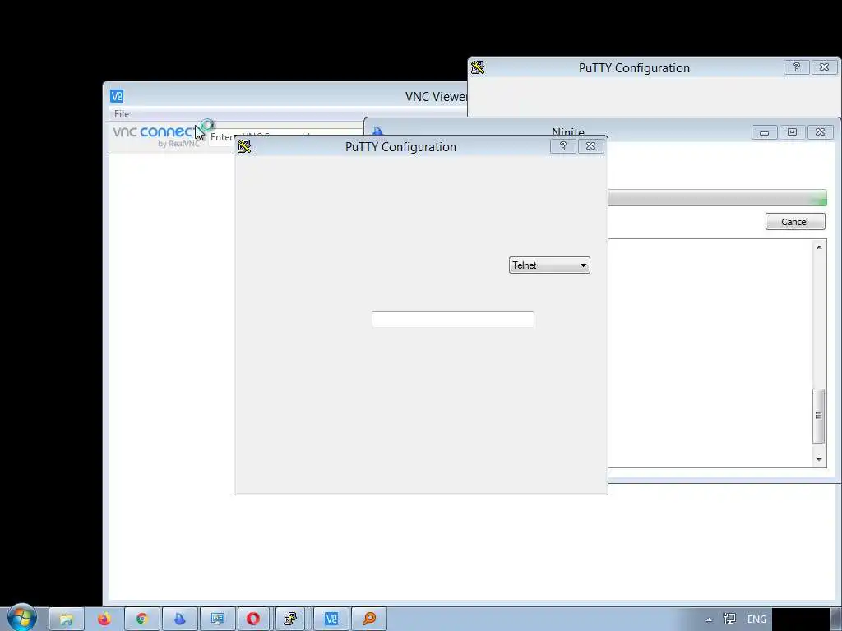Viewport: 842px width, 631px height.
Task: Click the VNC Viewer title bar icon
Action: pos(117,96)
